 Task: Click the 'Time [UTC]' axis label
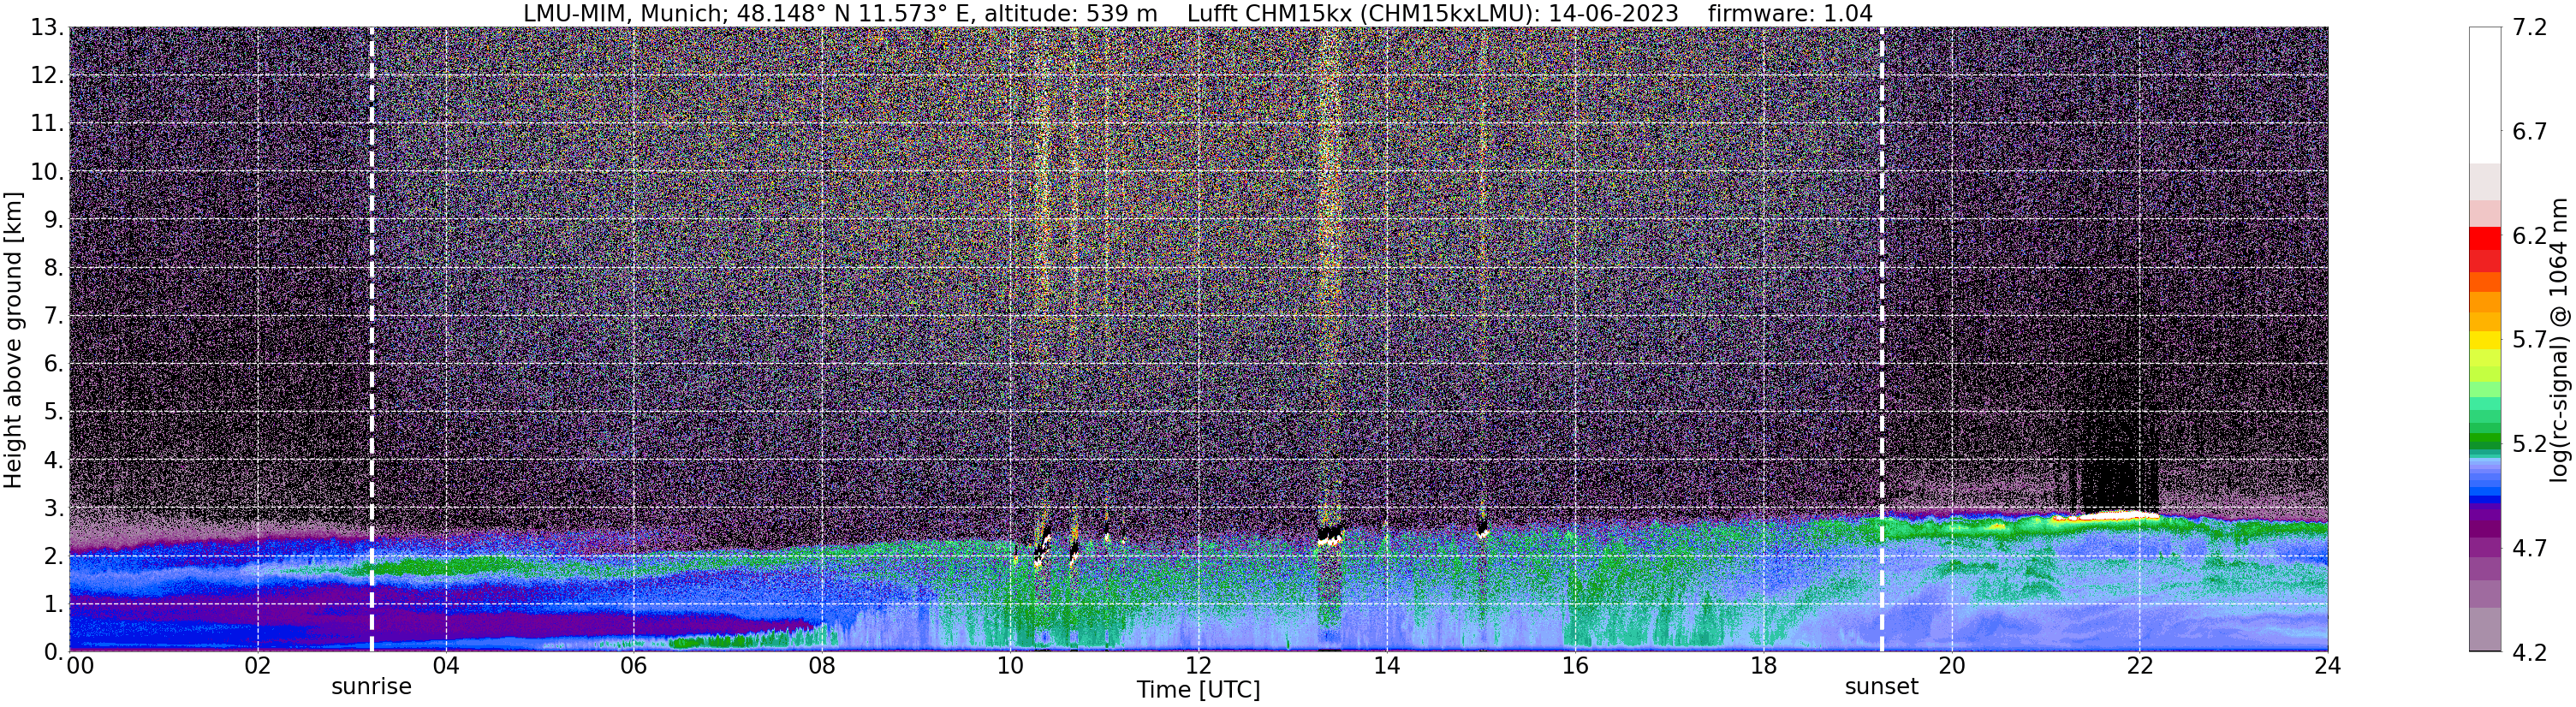(1198, 690)
